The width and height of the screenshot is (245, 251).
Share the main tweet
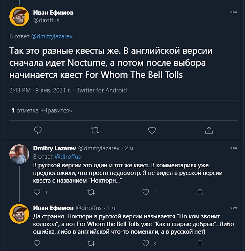209,130
